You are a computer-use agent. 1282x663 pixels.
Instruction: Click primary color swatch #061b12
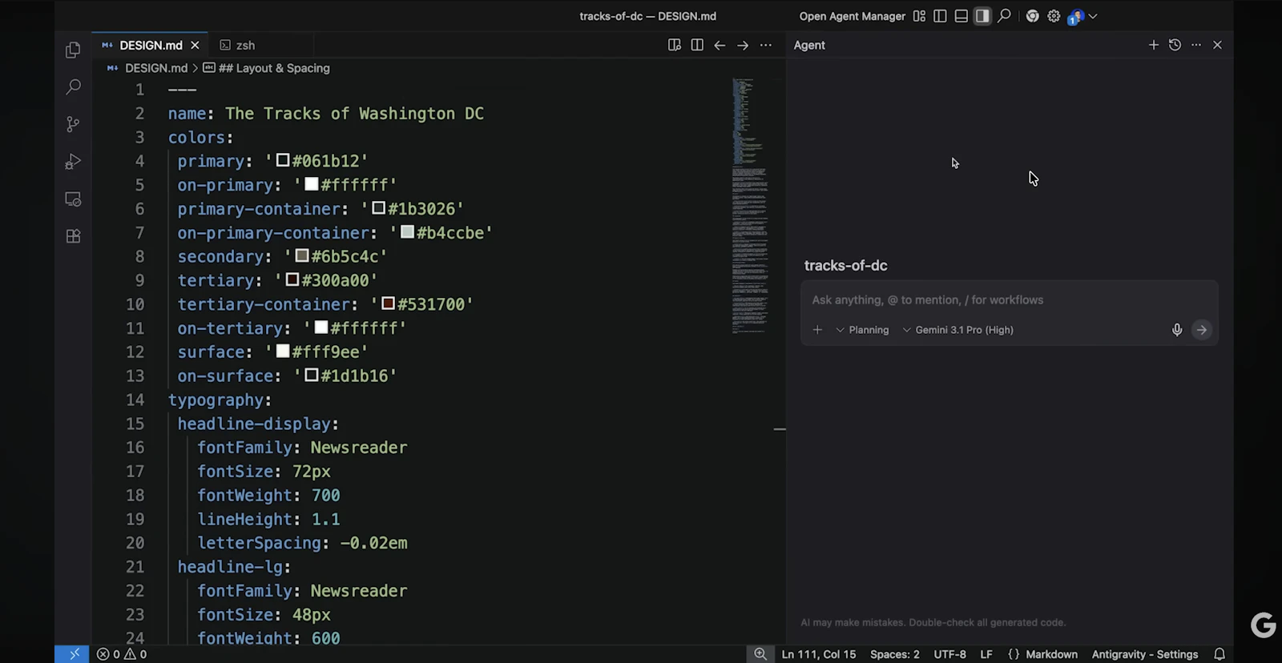283,160
